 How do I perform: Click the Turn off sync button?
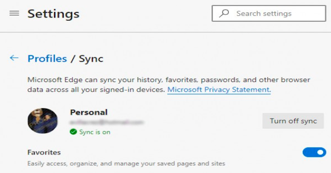[293, 121]
